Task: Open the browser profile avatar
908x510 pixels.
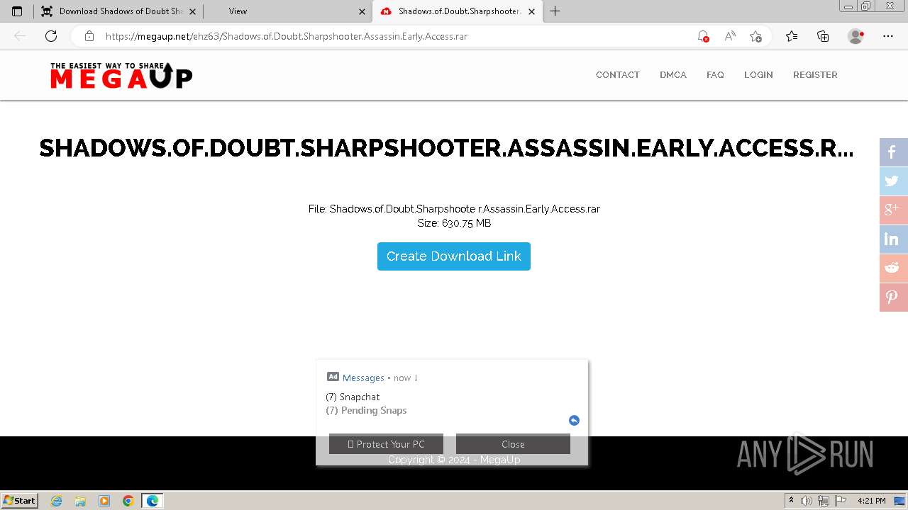Action: point(856,36)
